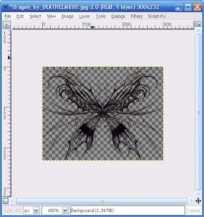
Task: Click the Cancel button
Action: (194, 210)
